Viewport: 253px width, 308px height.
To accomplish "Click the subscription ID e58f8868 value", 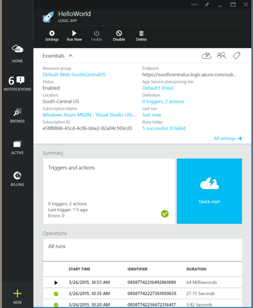I will pyautogui.click(x=87, y=128).
